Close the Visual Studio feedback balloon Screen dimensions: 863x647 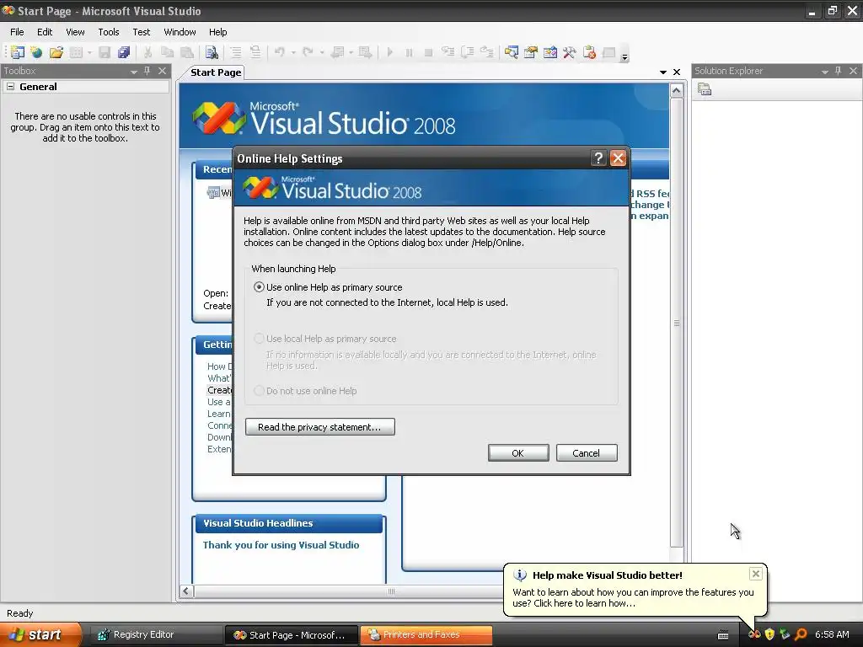[756, 574]
